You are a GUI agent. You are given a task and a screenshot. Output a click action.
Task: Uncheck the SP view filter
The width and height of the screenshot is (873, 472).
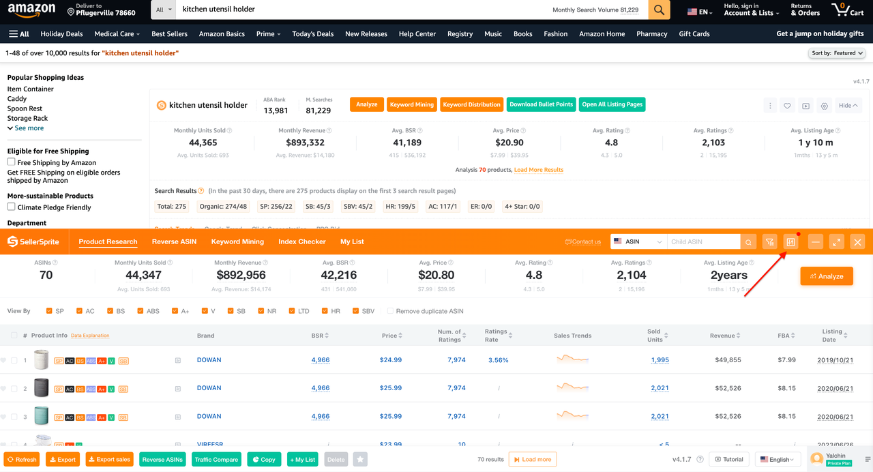pyautogui.click(x=49, y=311)
